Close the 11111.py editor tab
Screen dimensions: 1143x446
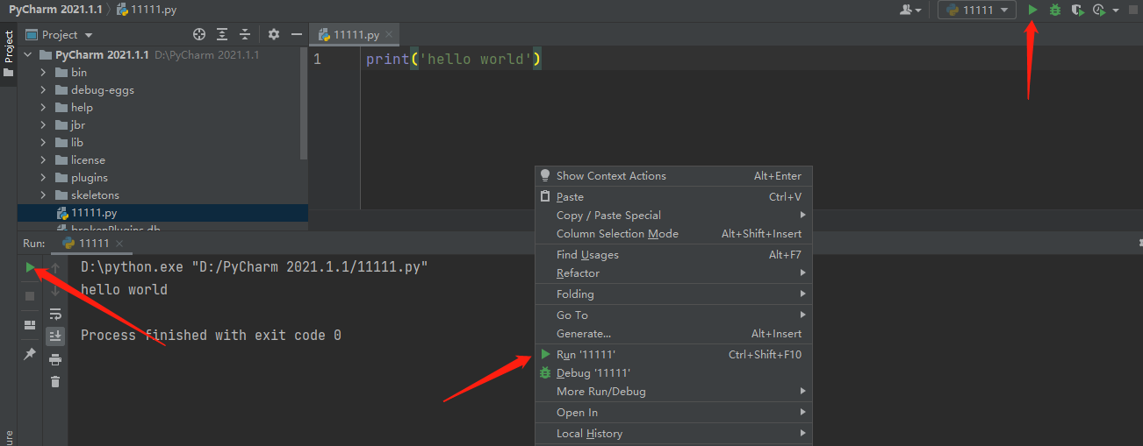390,35
